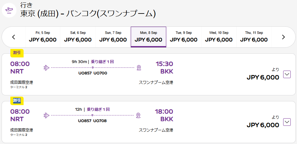Switch to Tue, 9 Sep date tab
This screenshot has height=144, width=297.
pos(184,37)
